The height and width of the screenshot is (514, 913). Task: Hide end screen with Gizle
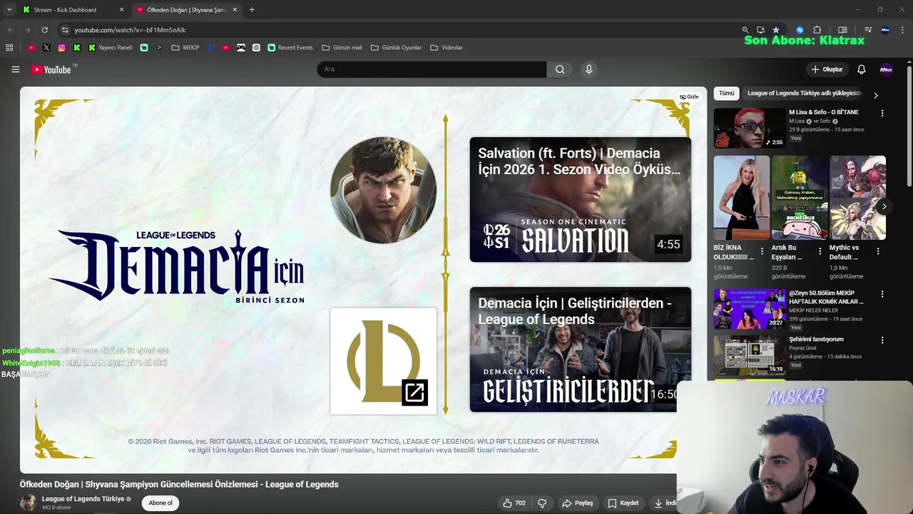tap(689, 97)
